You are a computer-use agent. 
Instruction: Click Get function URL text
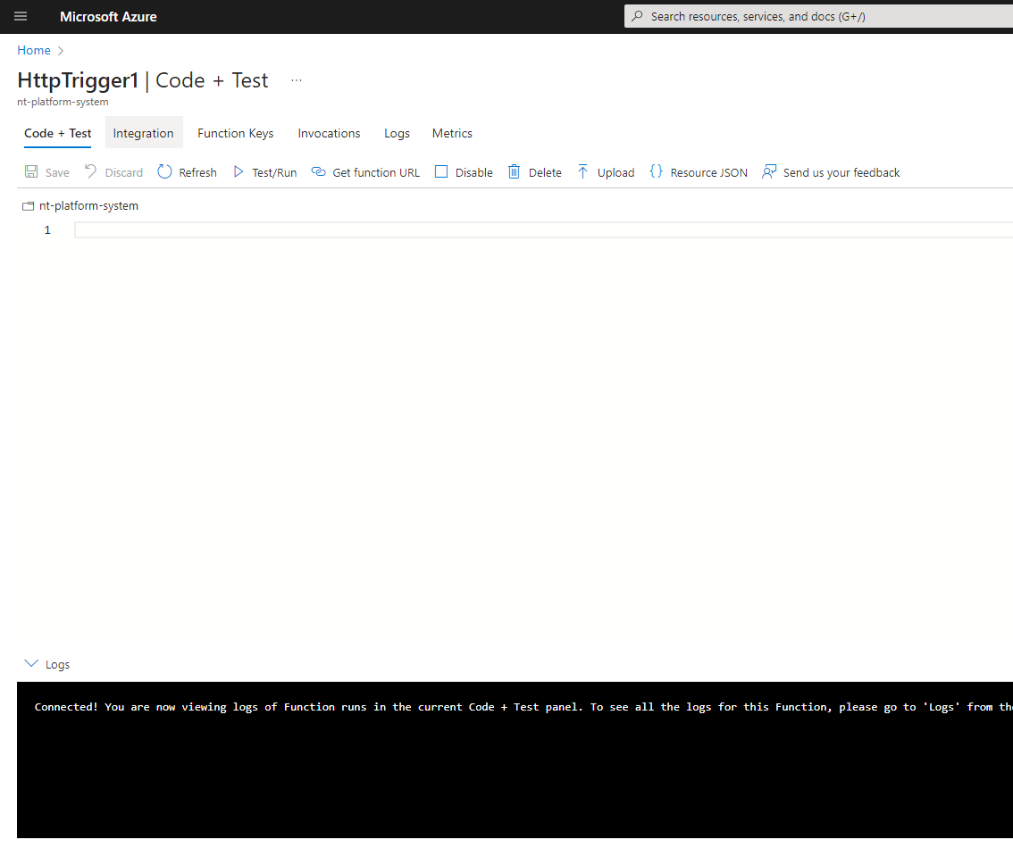click(376, 172)
